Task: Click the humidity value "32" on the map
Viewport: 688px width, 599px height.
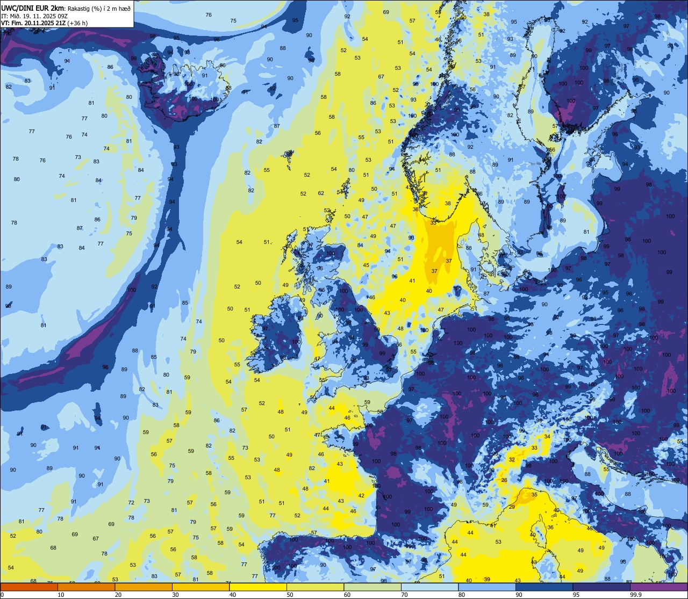Action: [512, 460]
